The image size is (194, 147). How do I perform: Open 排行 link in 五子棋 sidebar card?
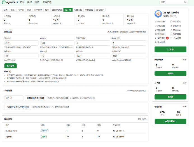tap(184, 83)
